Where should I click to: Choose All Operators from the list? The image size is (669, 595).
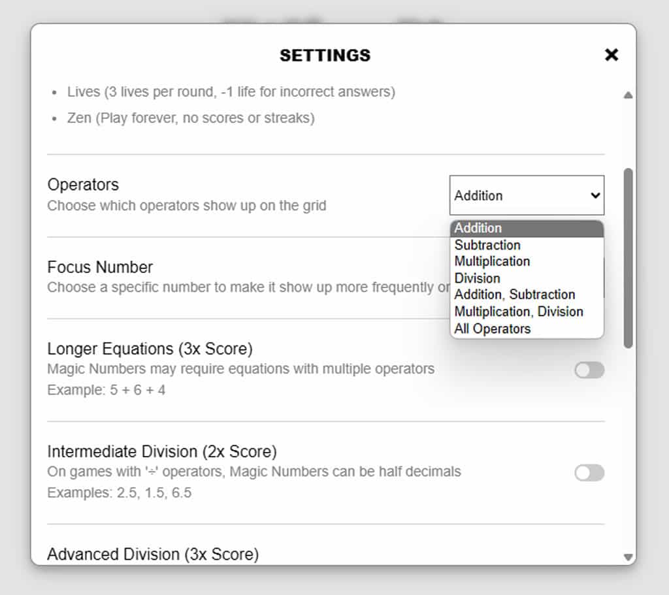[527, 329]
